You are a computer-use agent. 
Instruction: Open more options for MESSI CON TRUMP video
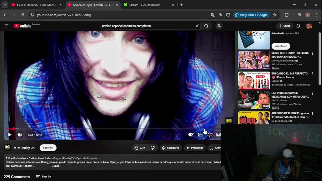[x=313, y=53]
